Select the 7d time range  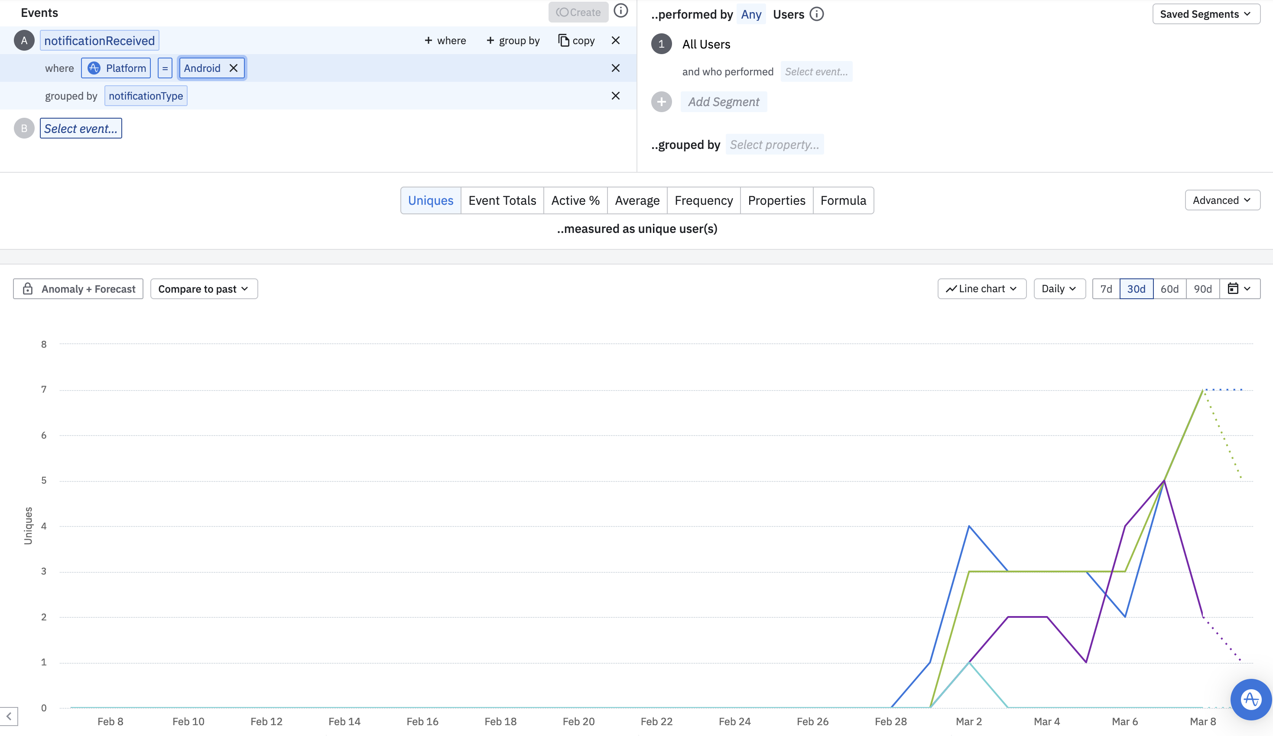coord(1106,289)
